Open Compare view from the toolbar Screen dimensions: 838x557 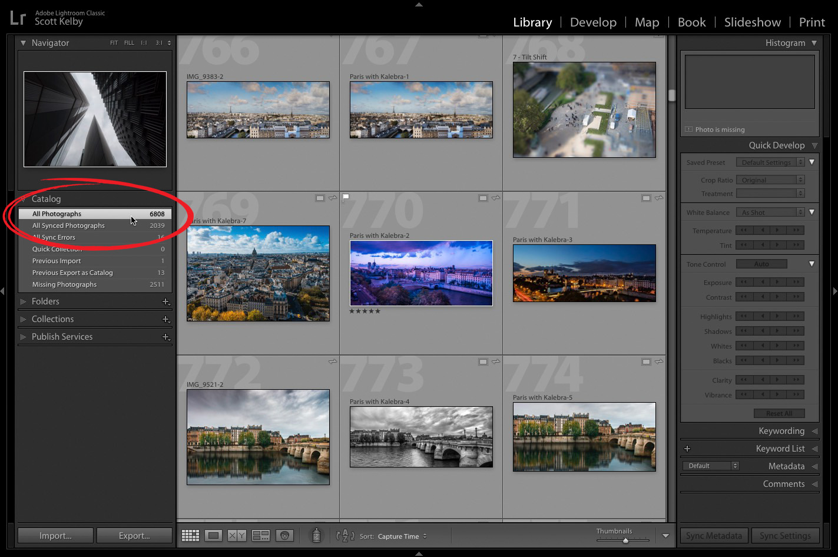tap(237, 536)
